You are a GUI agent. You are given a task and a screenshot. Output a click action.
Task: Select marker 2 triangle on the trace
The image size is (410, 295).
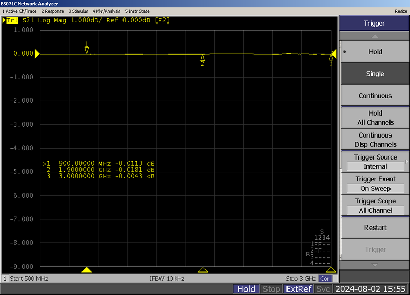(203, 57)
